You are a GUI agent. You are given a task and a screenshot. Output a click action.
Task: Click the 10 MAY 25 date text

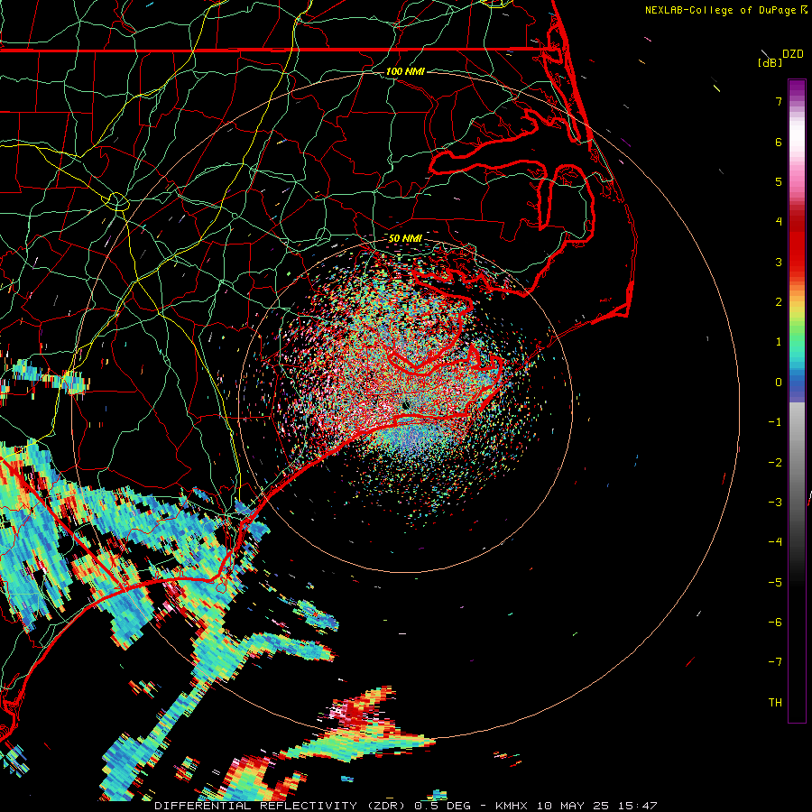coord(572,806)
